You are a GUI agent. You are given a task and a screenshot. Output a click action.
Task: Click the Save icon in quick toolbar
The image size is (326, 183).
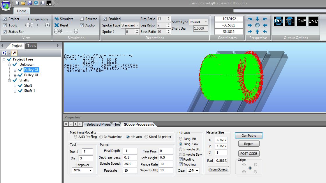pyautogui.click(x=29, y=3)
